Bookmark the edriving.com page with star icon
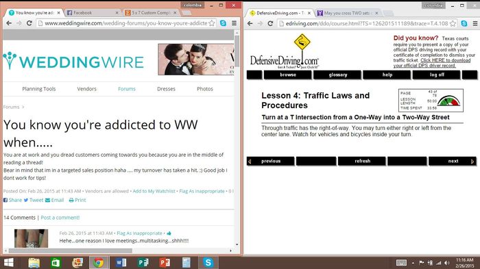The image size is (480, 269). tap(453, 23)
